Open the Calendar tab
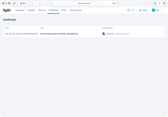This screenshot has width=168, height=117. tap(31, 10)
